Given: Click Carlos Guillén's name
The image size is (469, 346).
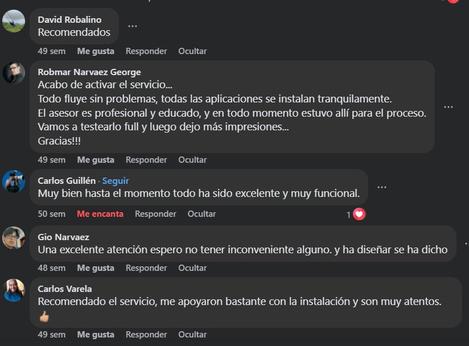Looking at the screenshot, I should (67, 180).
